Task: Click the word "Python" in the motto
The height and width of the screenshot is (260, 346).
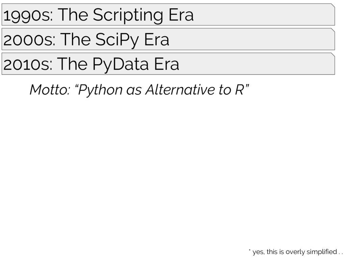Action: (99, 90)
